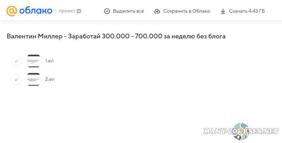The width and height of the screenshot is (282, 143).
Task: Download everything via Скачать 4.43 ГБ
Action: coord(246,11)
